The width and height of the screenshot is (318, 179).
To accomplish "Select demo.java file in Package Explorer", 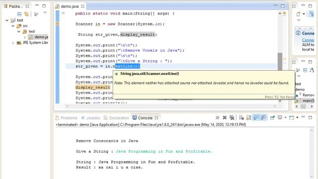I will click(38, 37).
